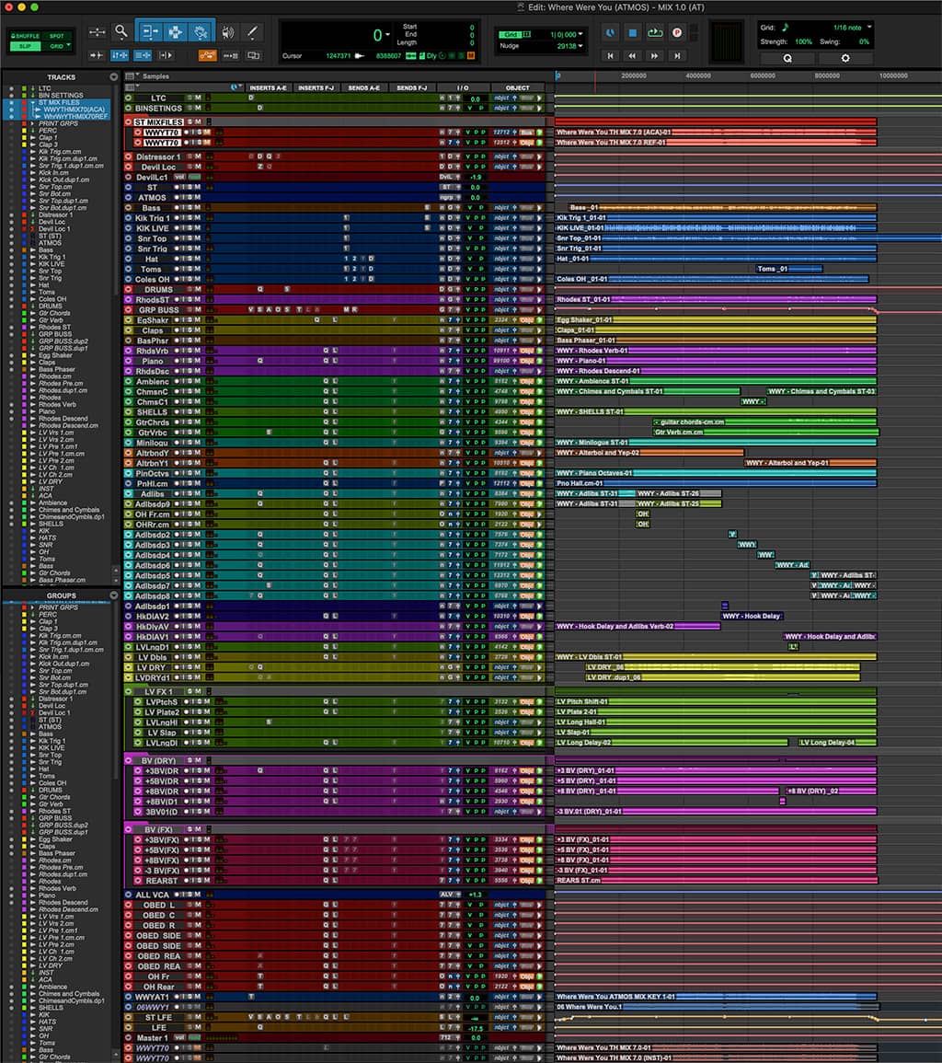Mute the Distressor 1 track

pyautogui.click(x=198, y=156)
